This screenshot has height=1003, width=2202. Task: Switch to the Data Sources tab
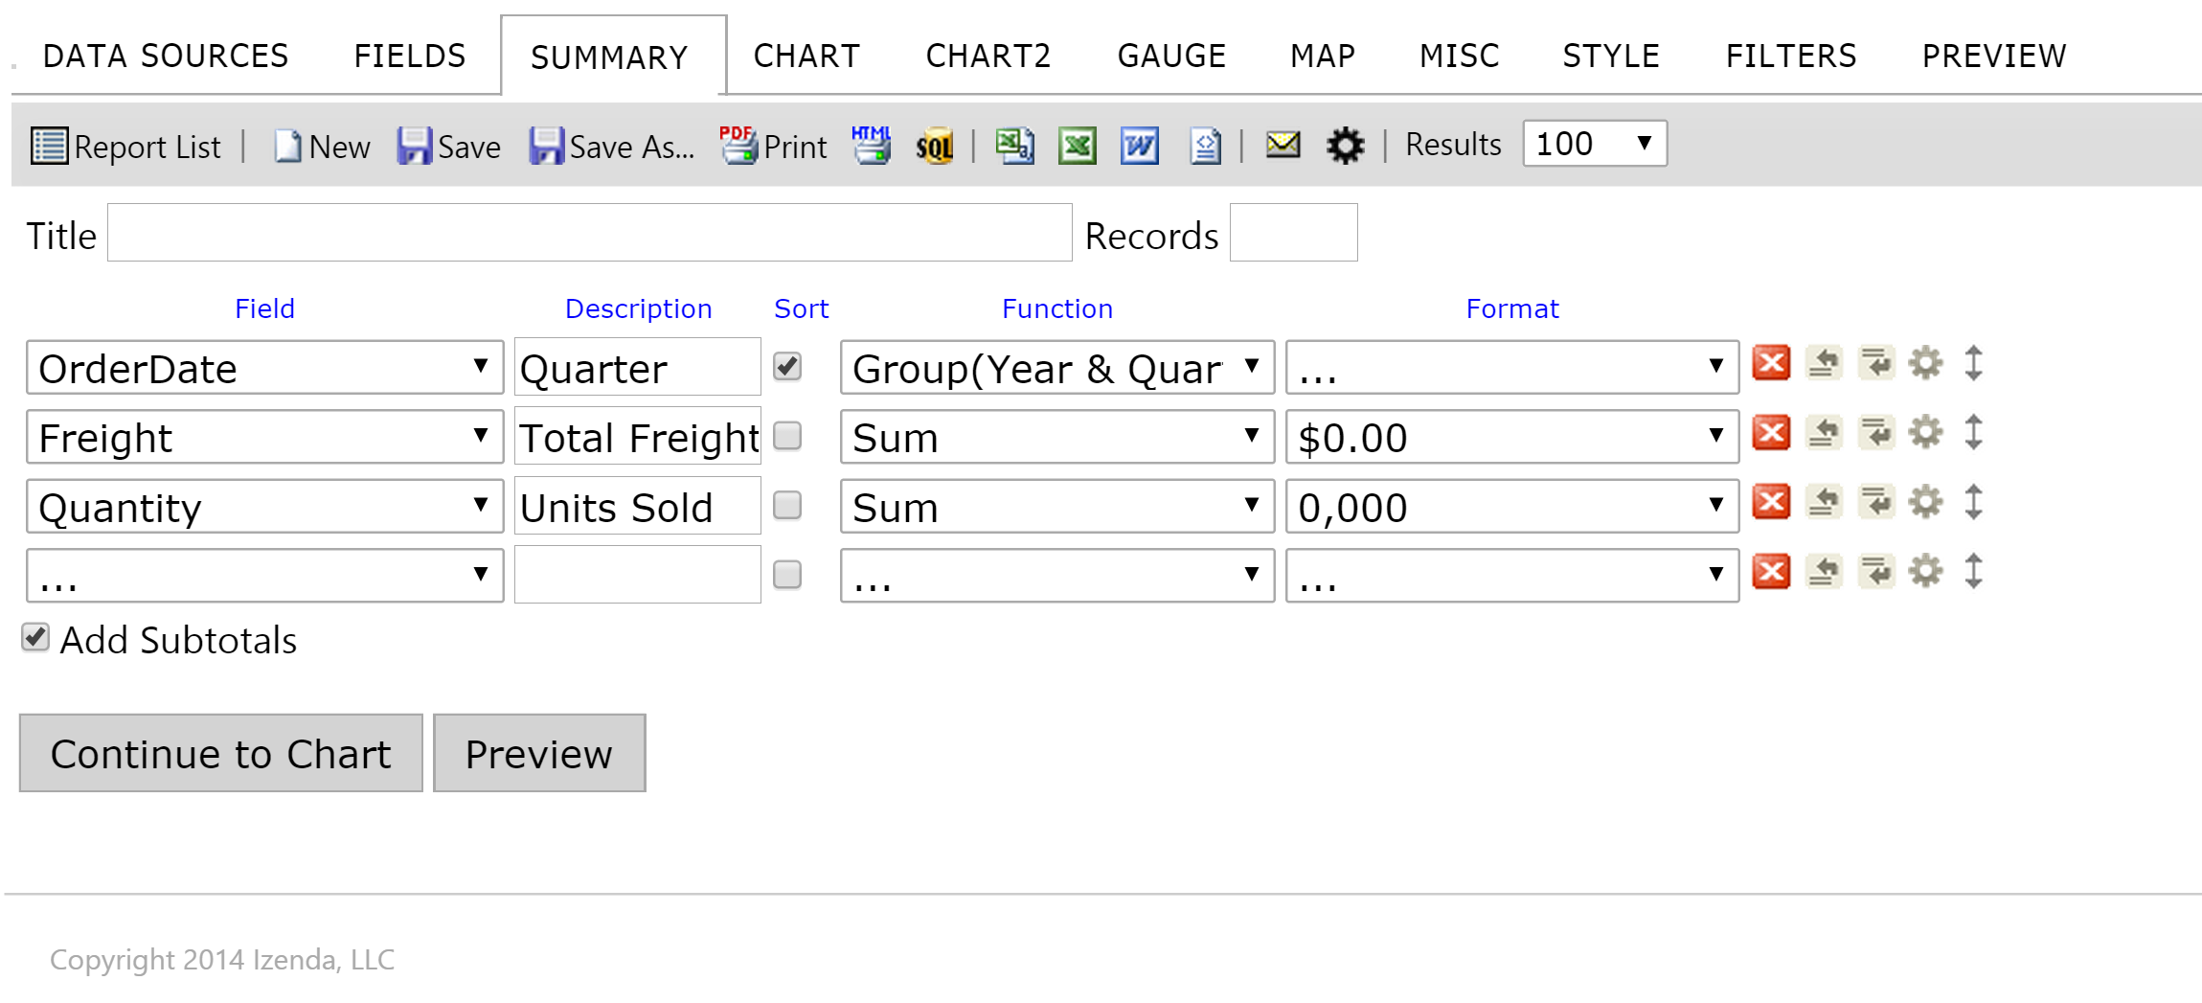click(166, 56)
